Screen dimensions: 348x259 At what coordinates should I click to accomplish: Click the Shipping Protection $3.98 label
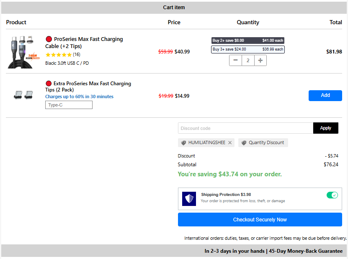[226, 195]
